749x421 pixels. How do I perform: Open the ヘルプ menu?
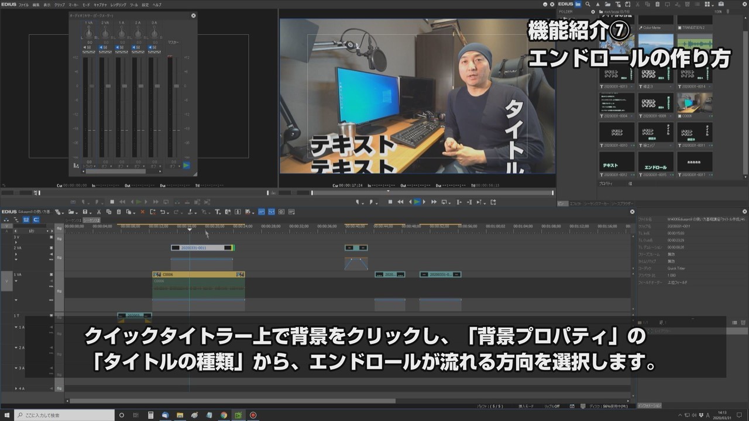tap(157, 4)
